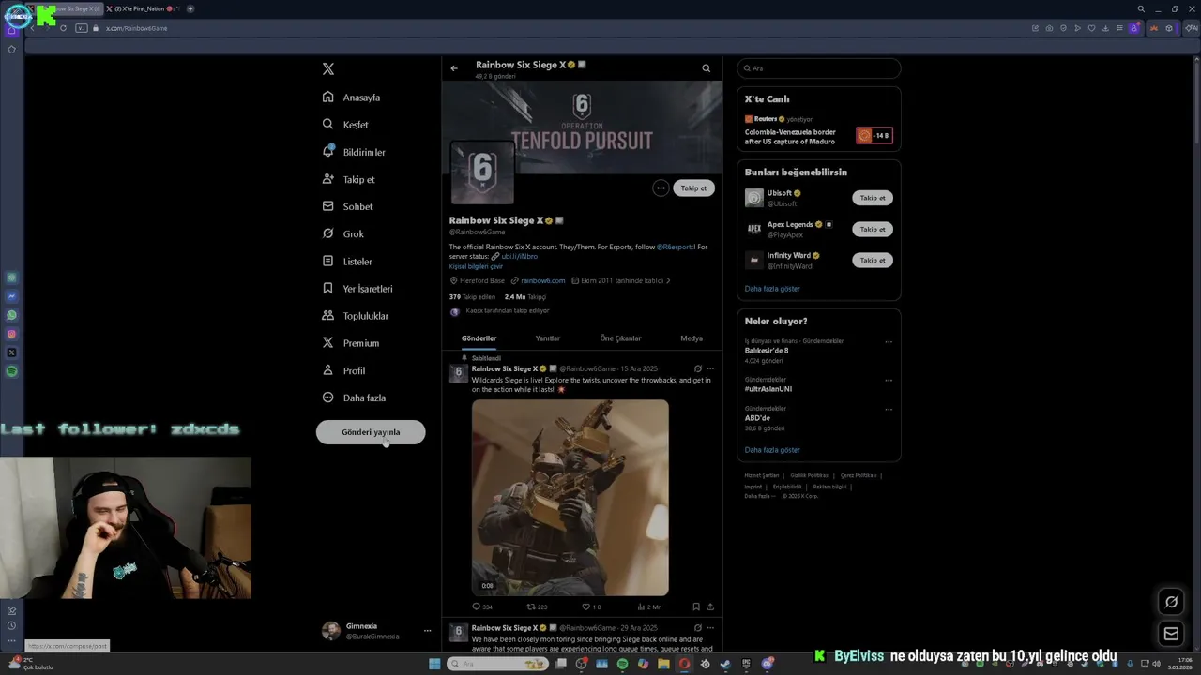
Task: Open account switcher dots next to Gimnexia
Action: (x=427, y=631)
